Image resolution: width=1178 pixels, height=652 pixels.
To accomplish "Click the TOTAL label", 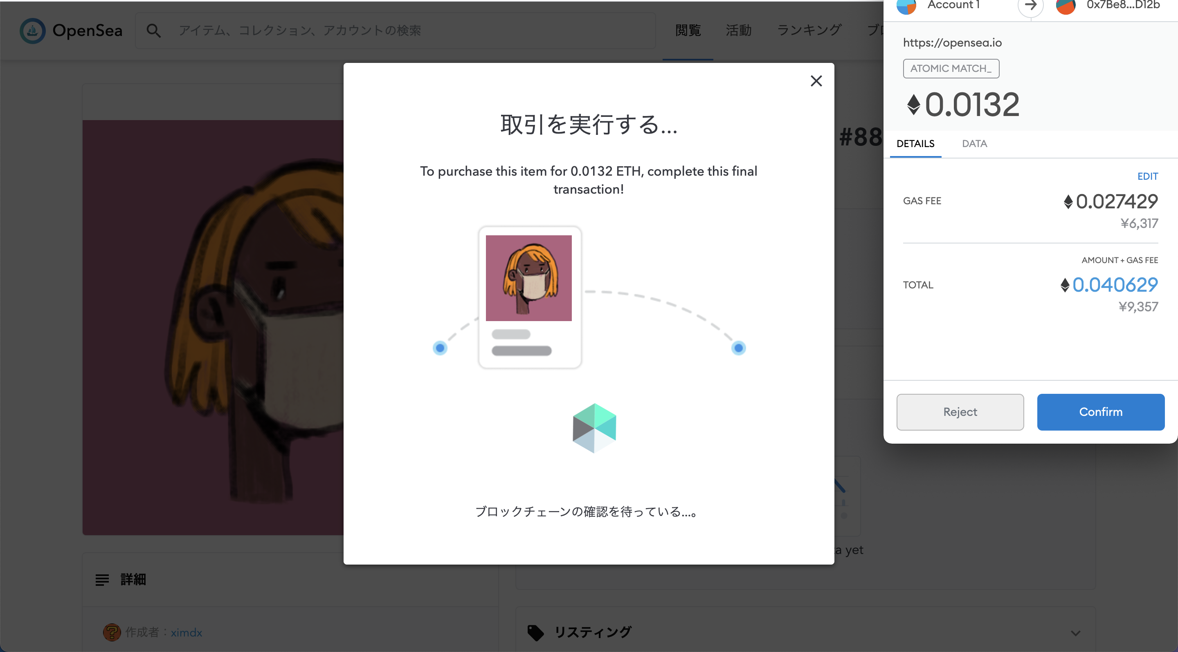I will click(917, 285).
